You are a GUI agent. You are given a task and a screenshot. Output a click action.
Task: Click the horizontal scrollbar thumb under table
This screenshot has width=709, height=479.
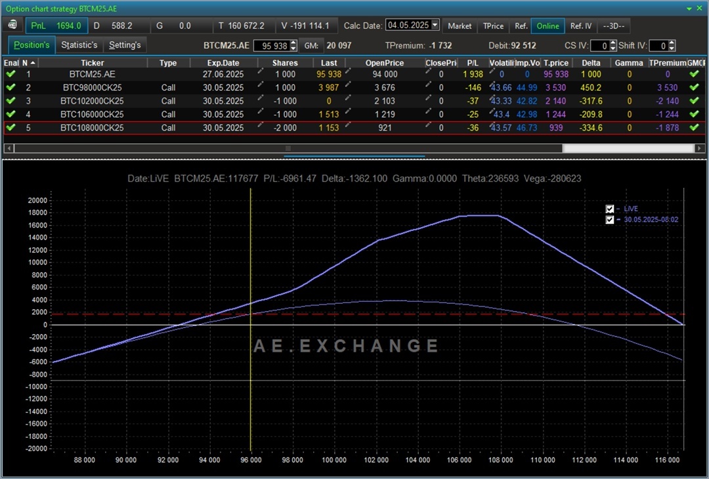(288, 148)
